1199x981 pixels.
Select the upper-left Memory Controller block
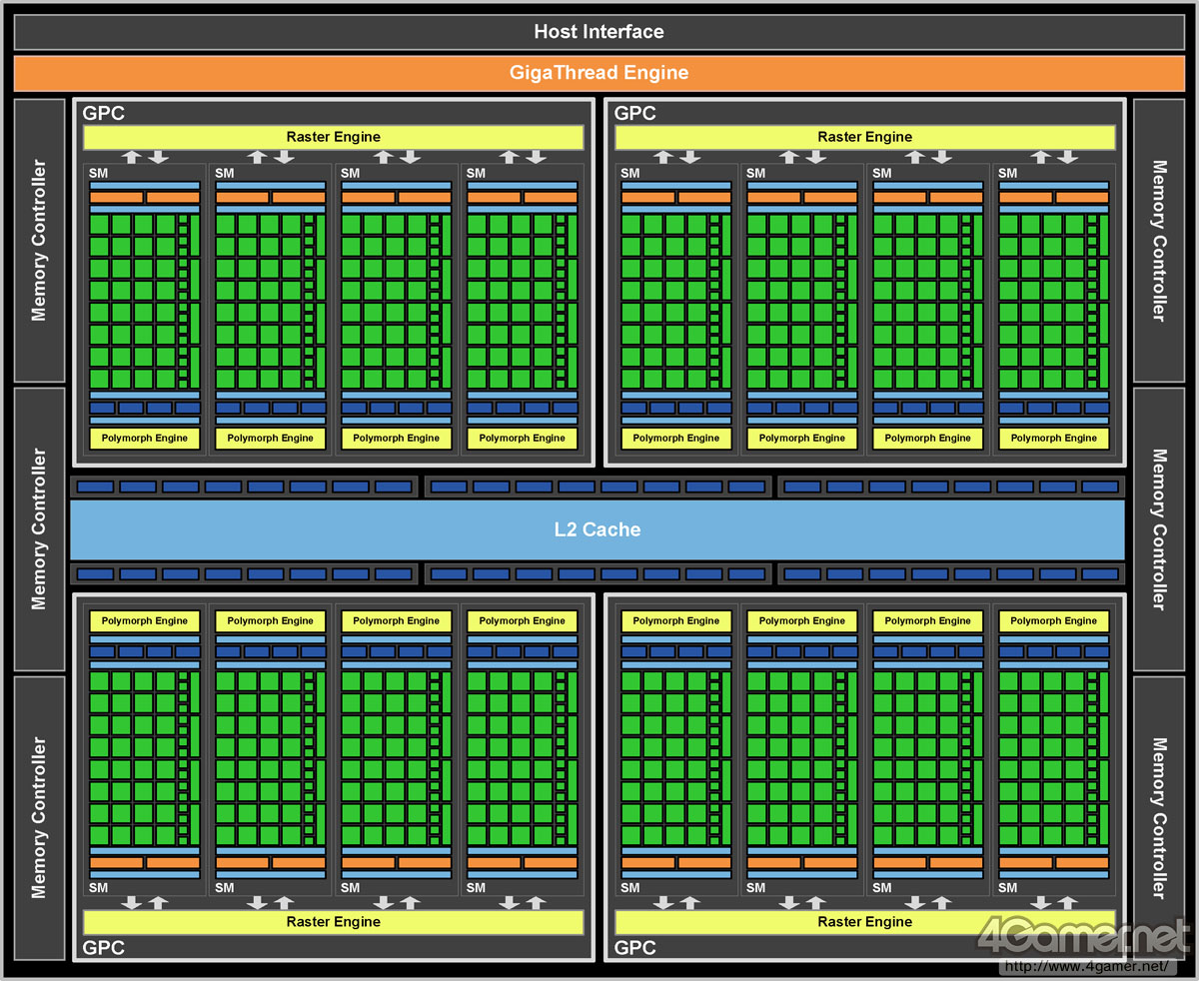click(39, 240)
